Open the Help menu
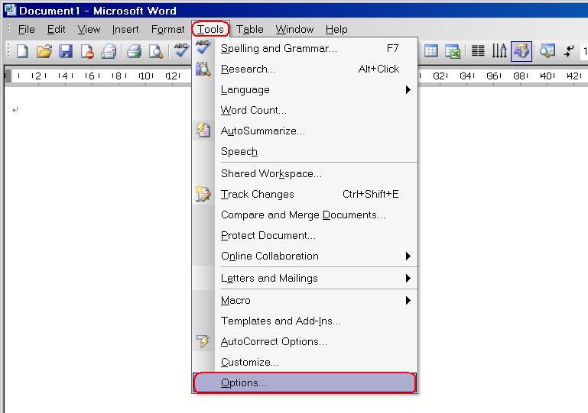Image resolution: width=588 pixels, height=413 pixels. [x=336, y=29]
